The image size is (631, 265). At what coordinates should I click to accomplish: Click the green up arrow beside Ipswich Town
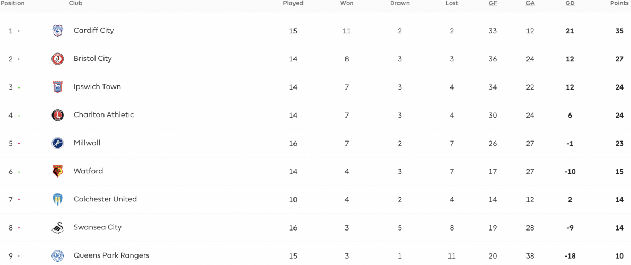point(19,87)
